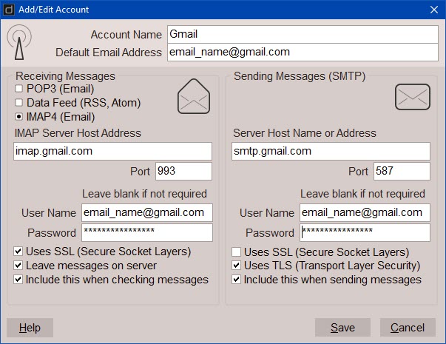Click the IMAP Server Host Address label
The image size is (446, 344).
(78, 133)
